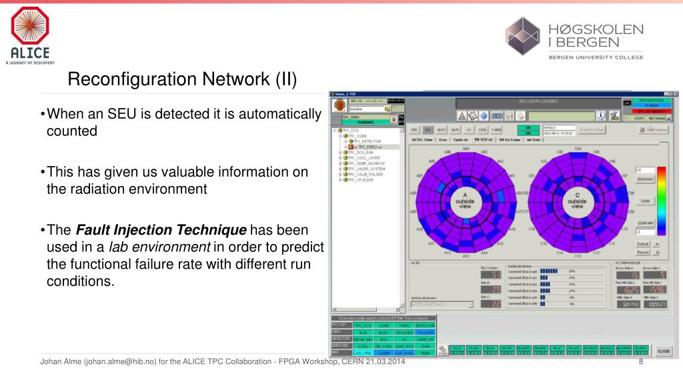The width and height of the screenshot is (683, 384).
Task: Expand the TPC_CPULSER tree node
Action: [x=340, y=180]
